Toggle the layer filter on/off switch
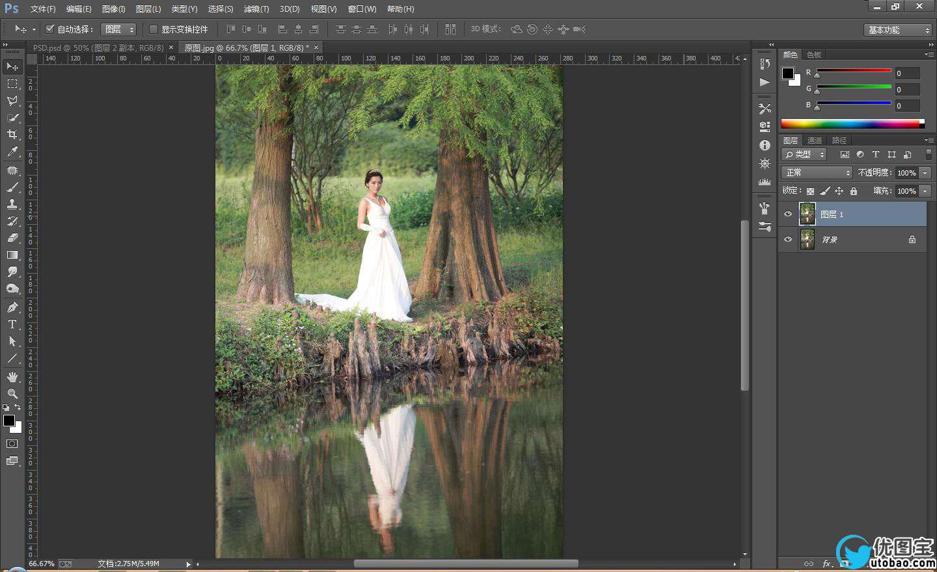The image size is (937, 572). 929,154
